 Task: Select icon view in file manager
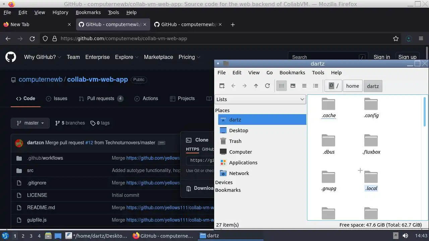[x=282, y=86]
